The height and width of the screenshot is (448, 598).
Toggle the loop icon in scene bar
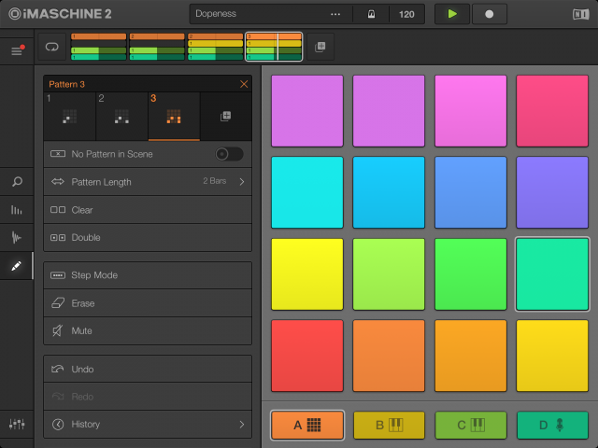pos(50,46)
